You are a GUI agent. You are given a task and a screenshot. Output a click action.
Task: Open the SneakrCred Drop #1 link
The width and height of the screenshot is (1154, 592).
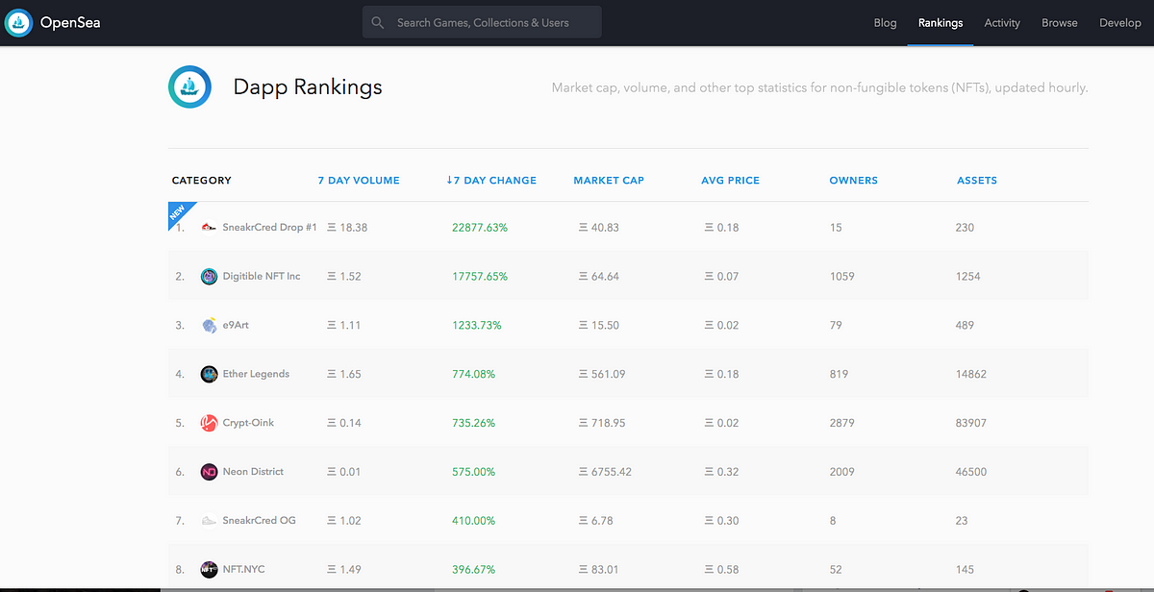270,228
